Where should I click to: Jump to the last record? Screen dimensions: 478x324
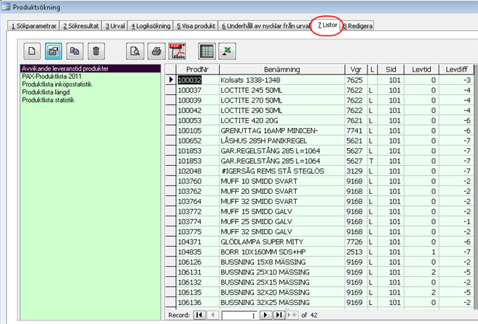(279, 316)
